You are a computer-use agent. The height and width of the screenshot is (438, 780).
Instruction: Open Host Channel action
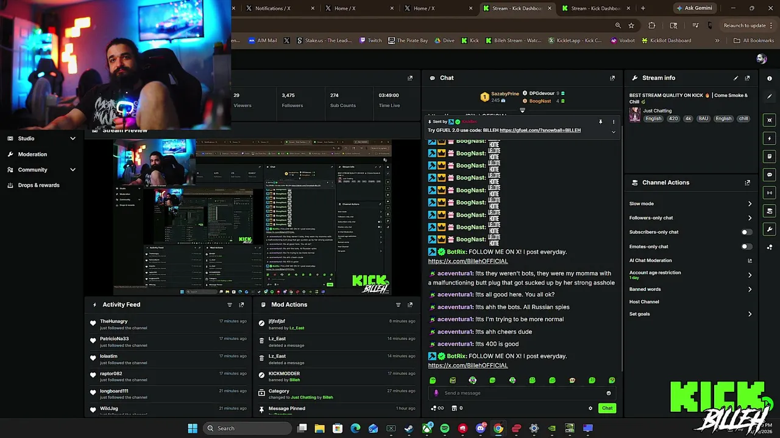pyautogui.click(x=644, y=302)
